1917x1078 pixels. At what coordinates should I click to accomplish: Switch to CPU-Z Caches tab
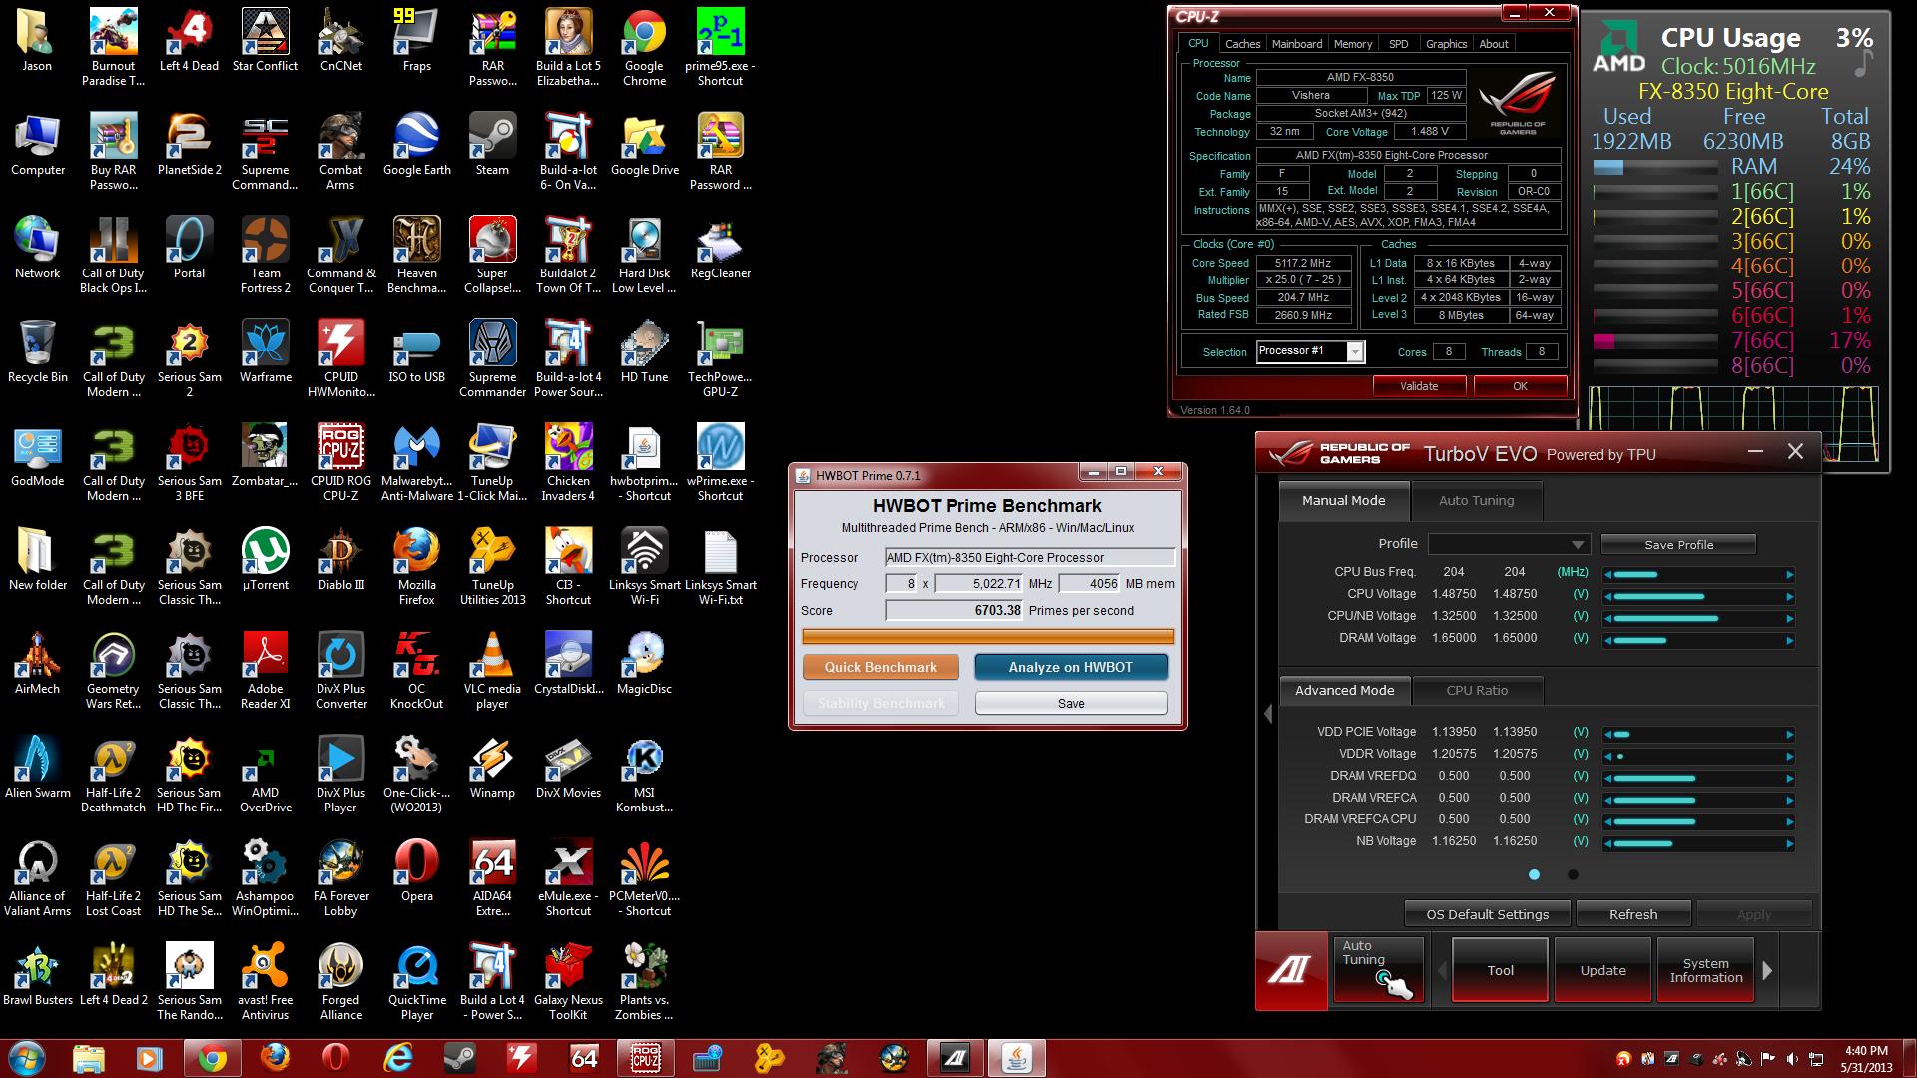click(1242, 44)
